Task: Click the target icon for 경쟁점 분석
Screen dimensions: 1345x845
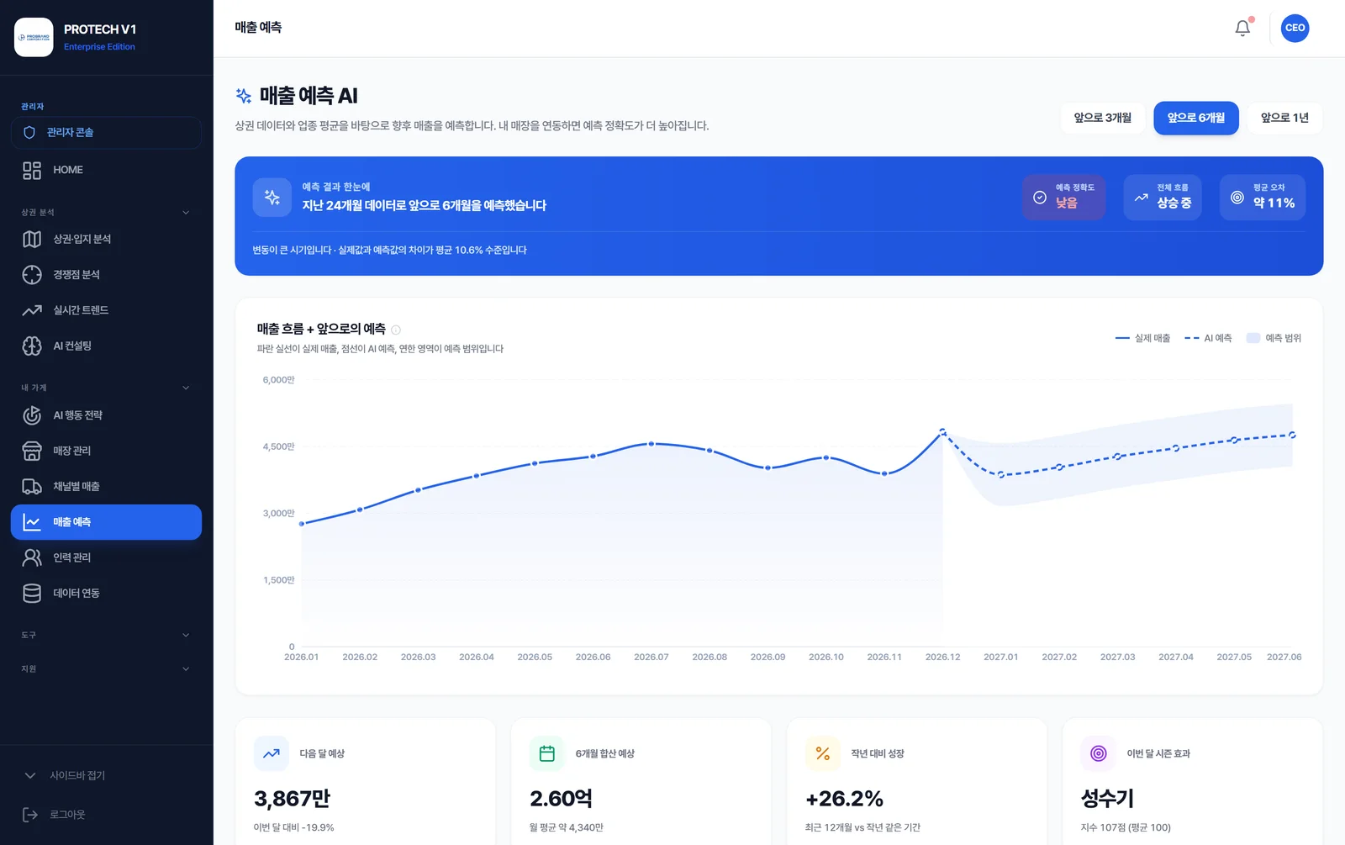Action: (32, 275)
